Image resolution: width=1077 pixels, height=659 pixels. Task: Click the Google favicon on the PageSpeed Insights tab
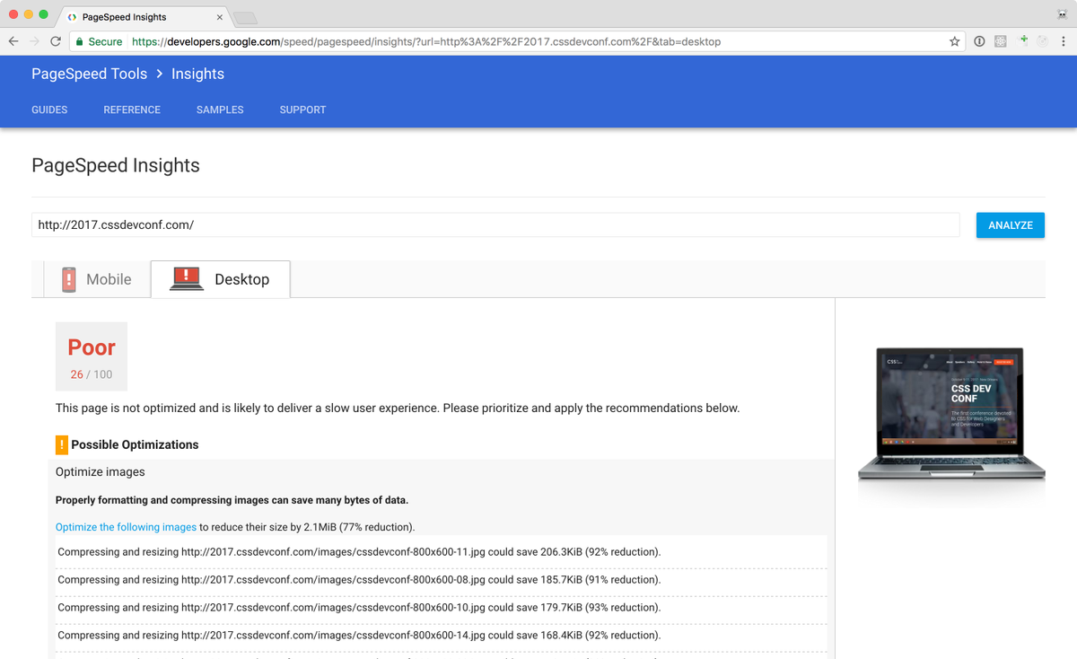tap(72, 17)
